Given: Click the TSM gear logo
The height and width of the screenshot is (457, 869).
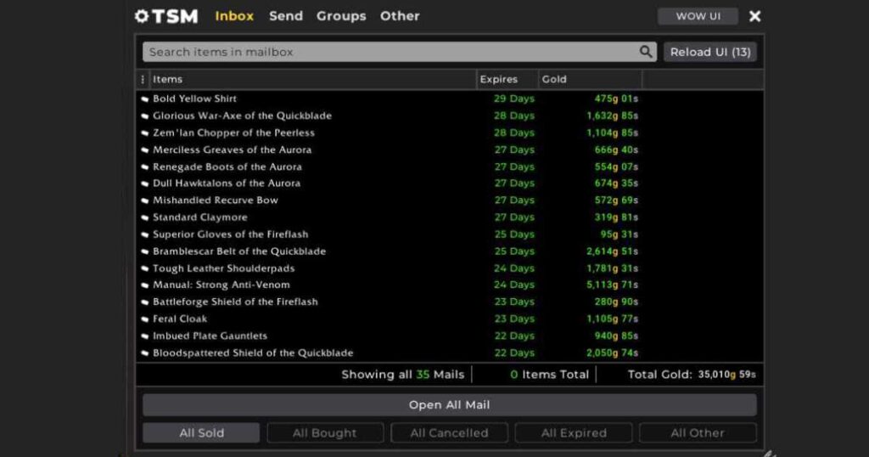Looking at the screenshot, I should [x=142, y=16].
